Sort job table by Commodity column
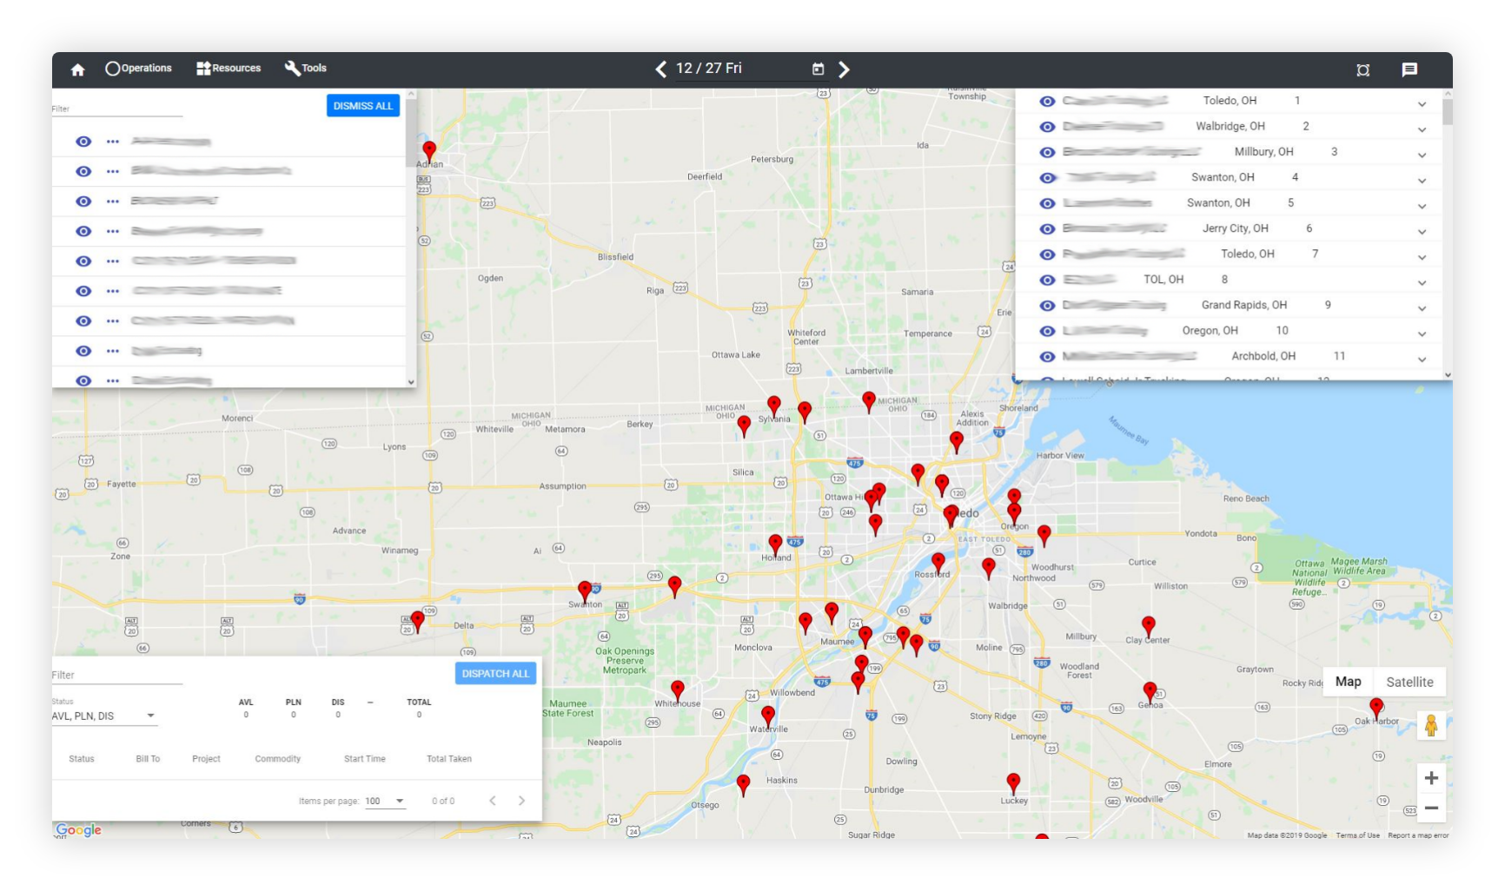The image size is (1505, 891). 278,759
